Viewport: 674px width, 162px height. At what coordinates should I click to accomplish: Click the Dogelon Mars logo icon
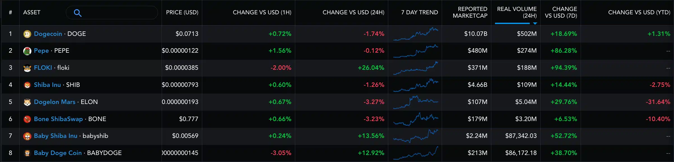[27, 102]
